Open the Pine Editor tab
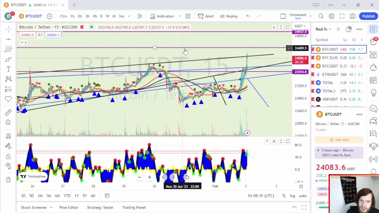 point(69,207)
